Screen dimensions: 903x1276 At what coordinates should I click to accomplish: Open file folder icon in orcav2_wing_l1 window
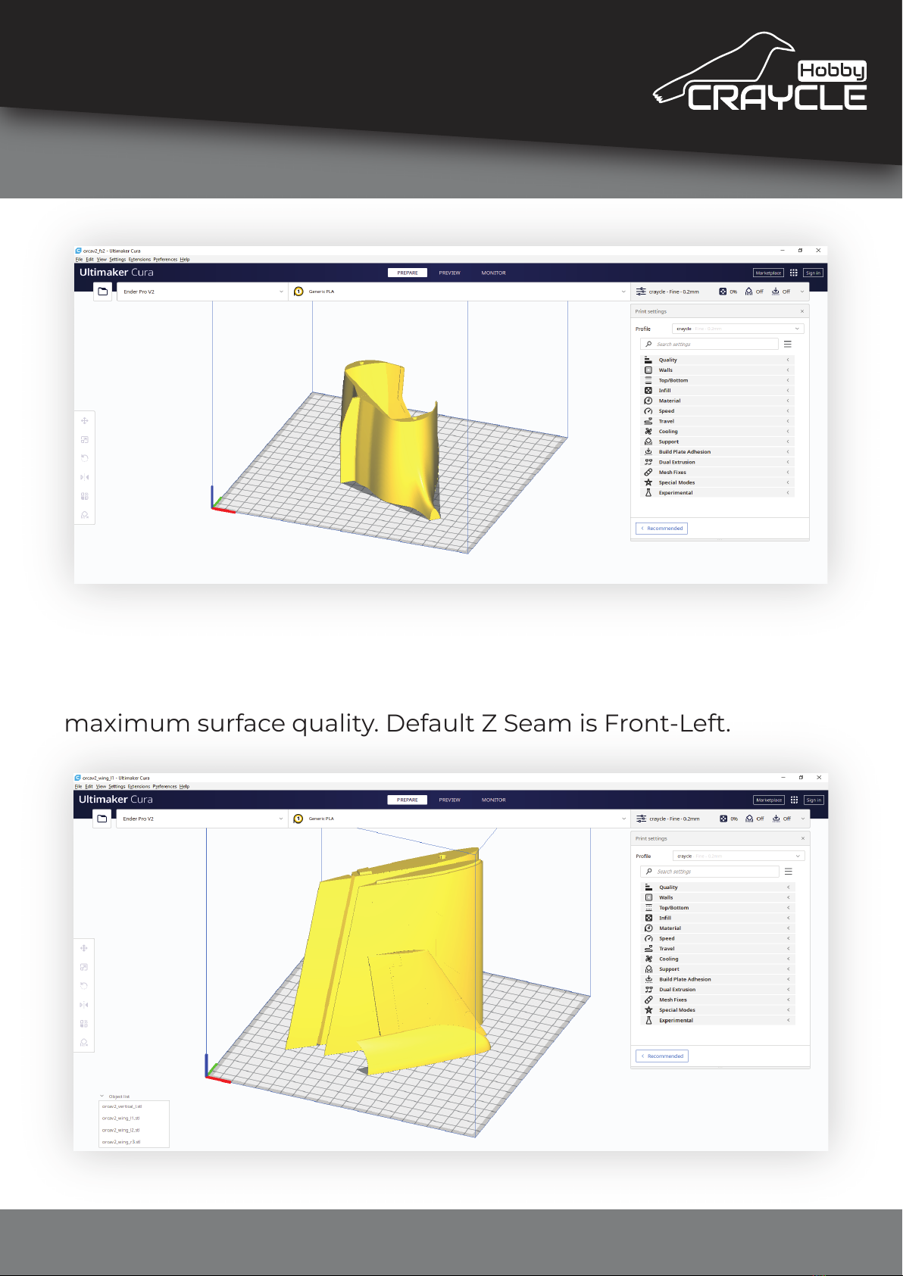click(x=102, y=818)
